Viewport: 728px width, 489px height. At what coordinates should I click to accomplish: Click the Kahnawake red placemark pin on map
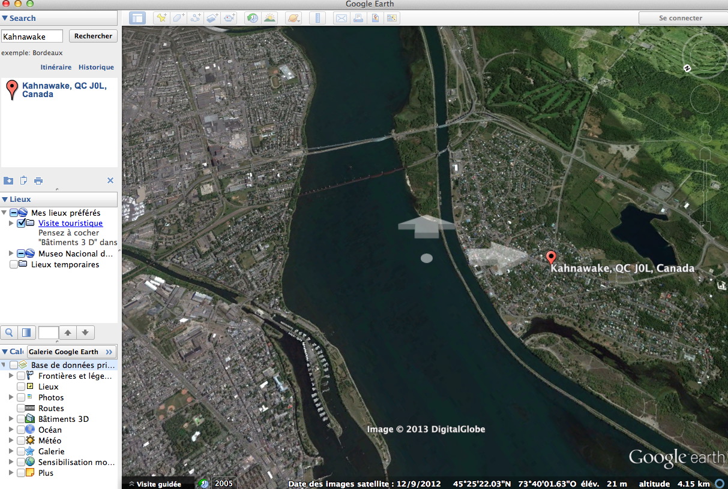click(552, 258)
